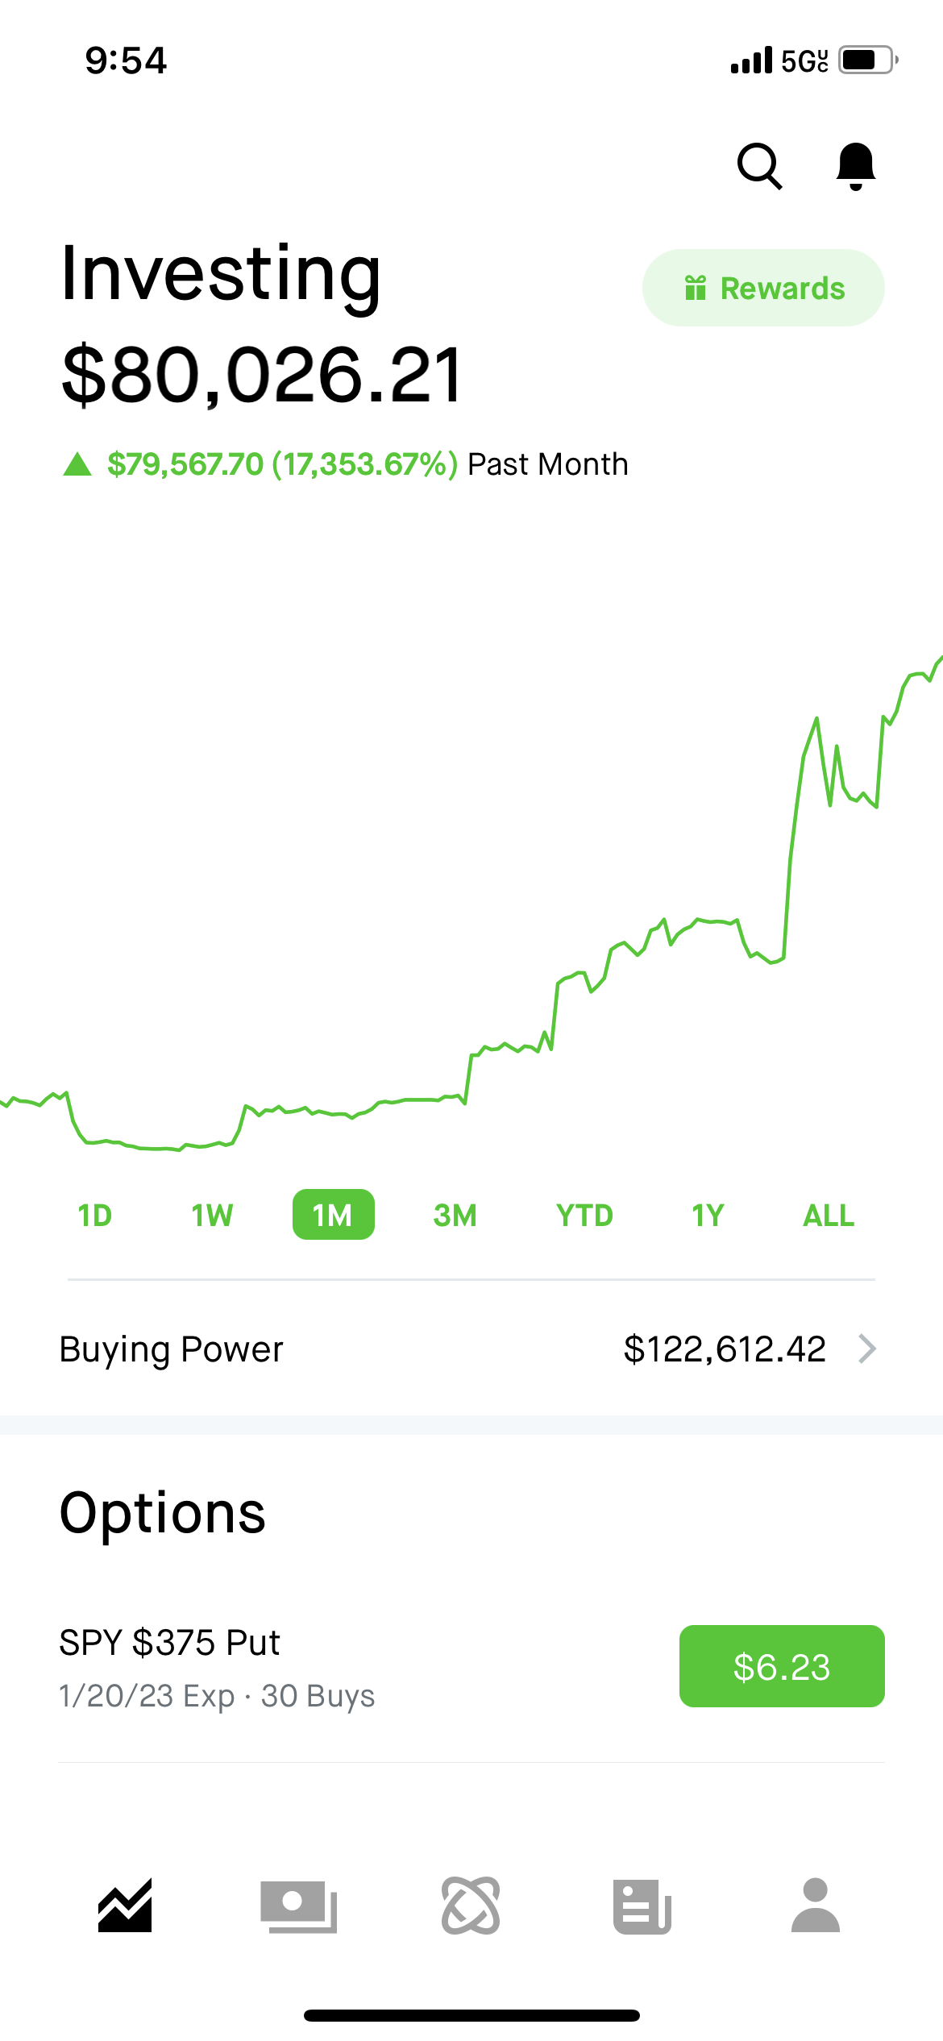Tap the $6.23 option price button
Image resolution: width=943 pixels, height=2041 pixels.
coord(782,1666)
